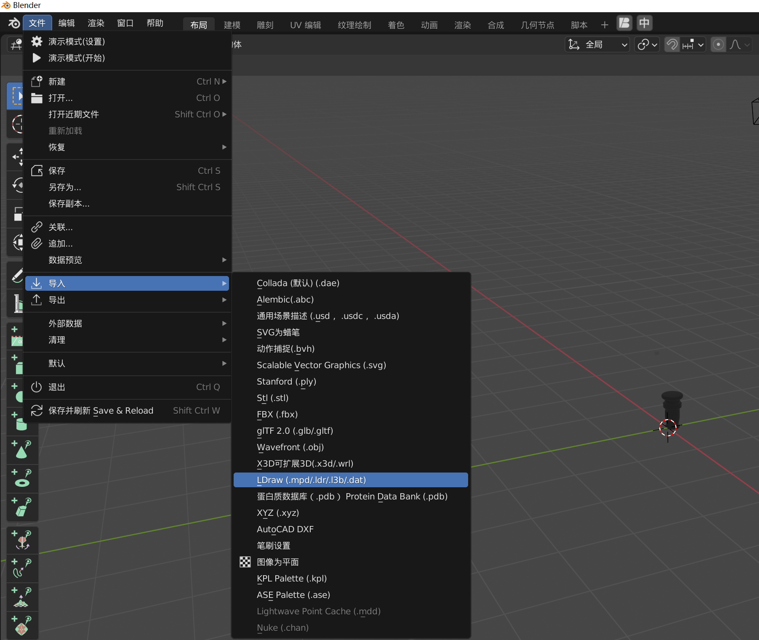Open the 帮助 menu
Image resolution: width=759 pixels, height=640 pixels.
pos(155,23)
